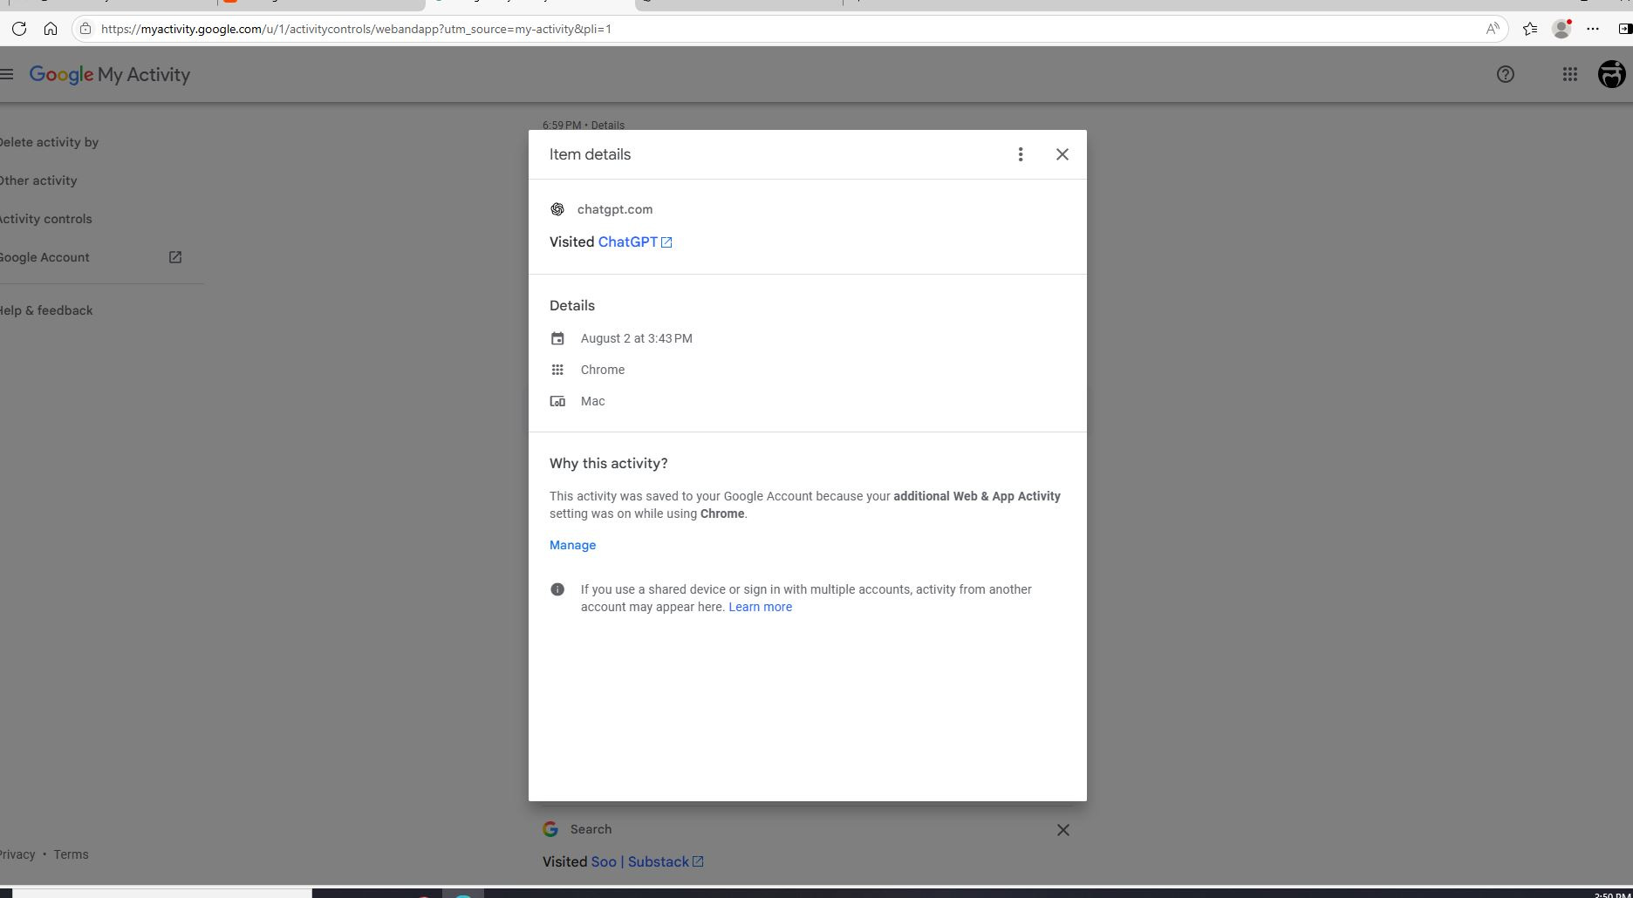
Task: Select Other activity in sidebar
Action: point(38,180)
